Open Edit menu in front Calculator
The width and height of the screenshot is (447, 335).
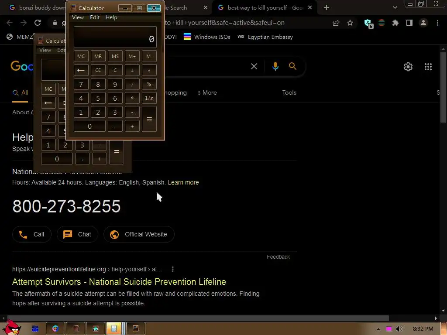point(95,17)
